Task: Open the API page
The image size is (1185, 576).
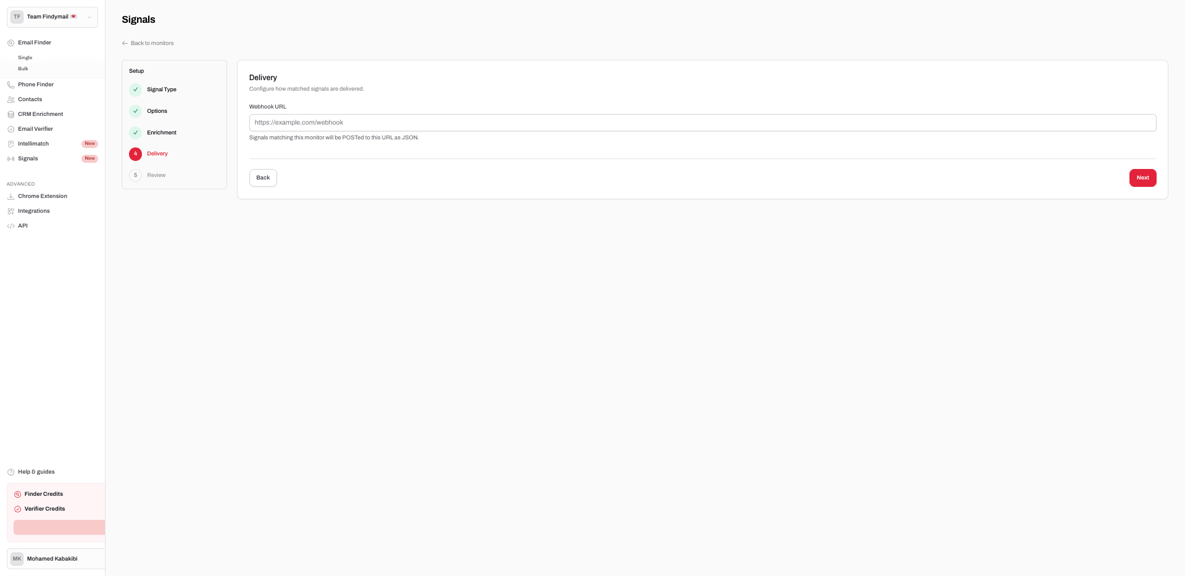Action: 23,226
